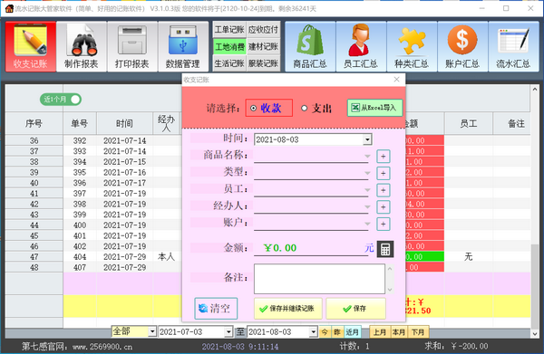544x354 pixels.
Task: Switch to 应收应付 tab
Action: tap(263, 30)
